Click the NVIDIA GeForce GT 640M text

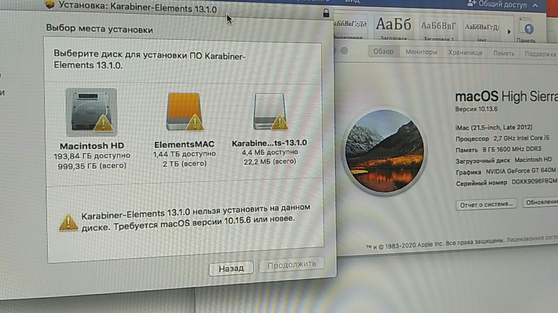[522, 171]
